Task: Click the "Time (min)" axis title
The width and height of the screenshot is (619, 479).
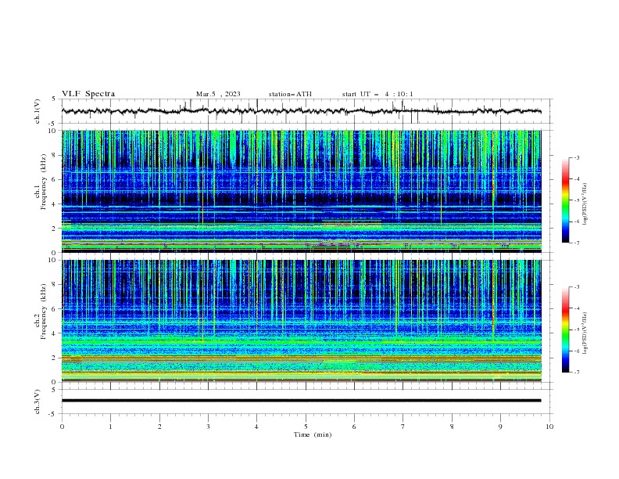Action: pos(313,434)
